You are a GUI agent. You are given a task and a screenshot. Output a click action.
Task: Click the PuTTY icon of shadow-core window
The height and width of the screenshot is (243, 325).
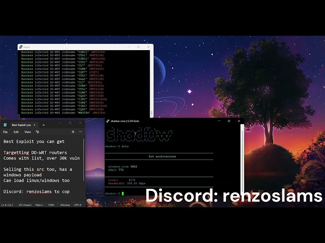tap(108, 121)
